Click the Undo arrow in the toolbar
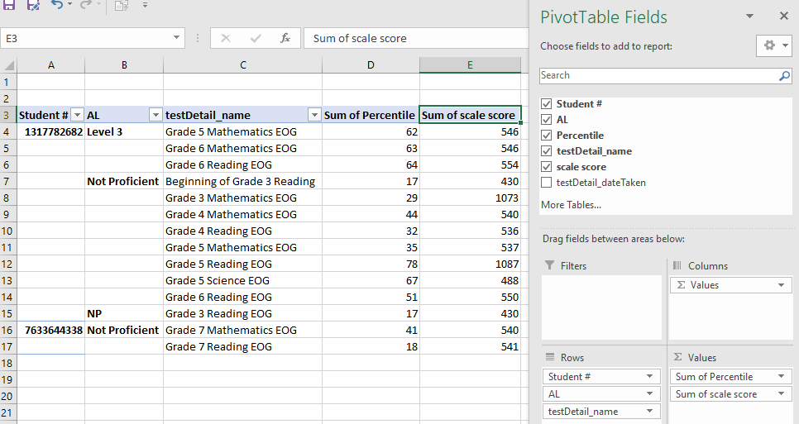Image resolution: width=799 pixels, height=424 pixels. point(56,5)
